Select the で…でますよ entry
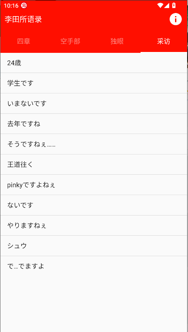 point(94,266)
